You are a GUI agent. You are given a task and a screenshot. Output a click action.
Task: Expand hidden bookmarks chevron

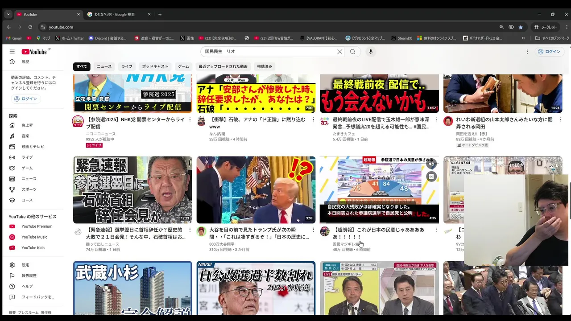523,38
